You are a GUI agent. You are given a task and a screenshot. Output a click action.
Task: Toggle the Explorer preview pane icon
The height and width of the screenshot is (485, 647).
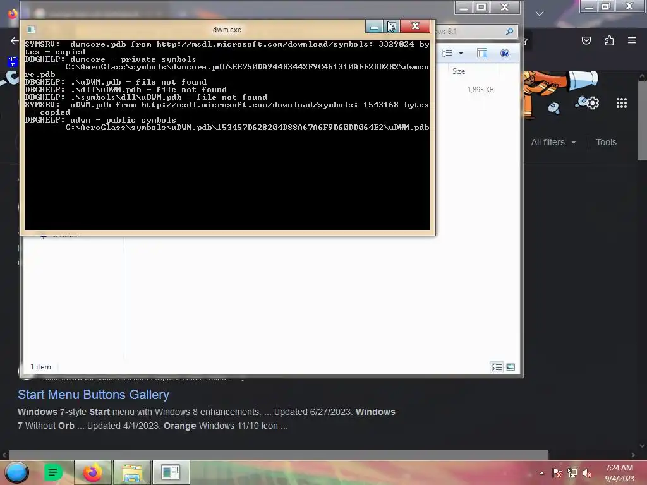tap(482, 53)
